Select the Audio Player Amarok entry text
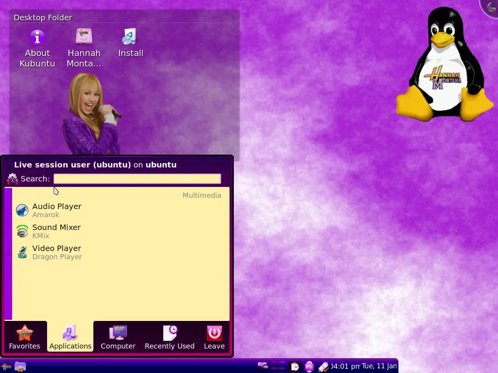The image size is (498, 373). (57, 210)
